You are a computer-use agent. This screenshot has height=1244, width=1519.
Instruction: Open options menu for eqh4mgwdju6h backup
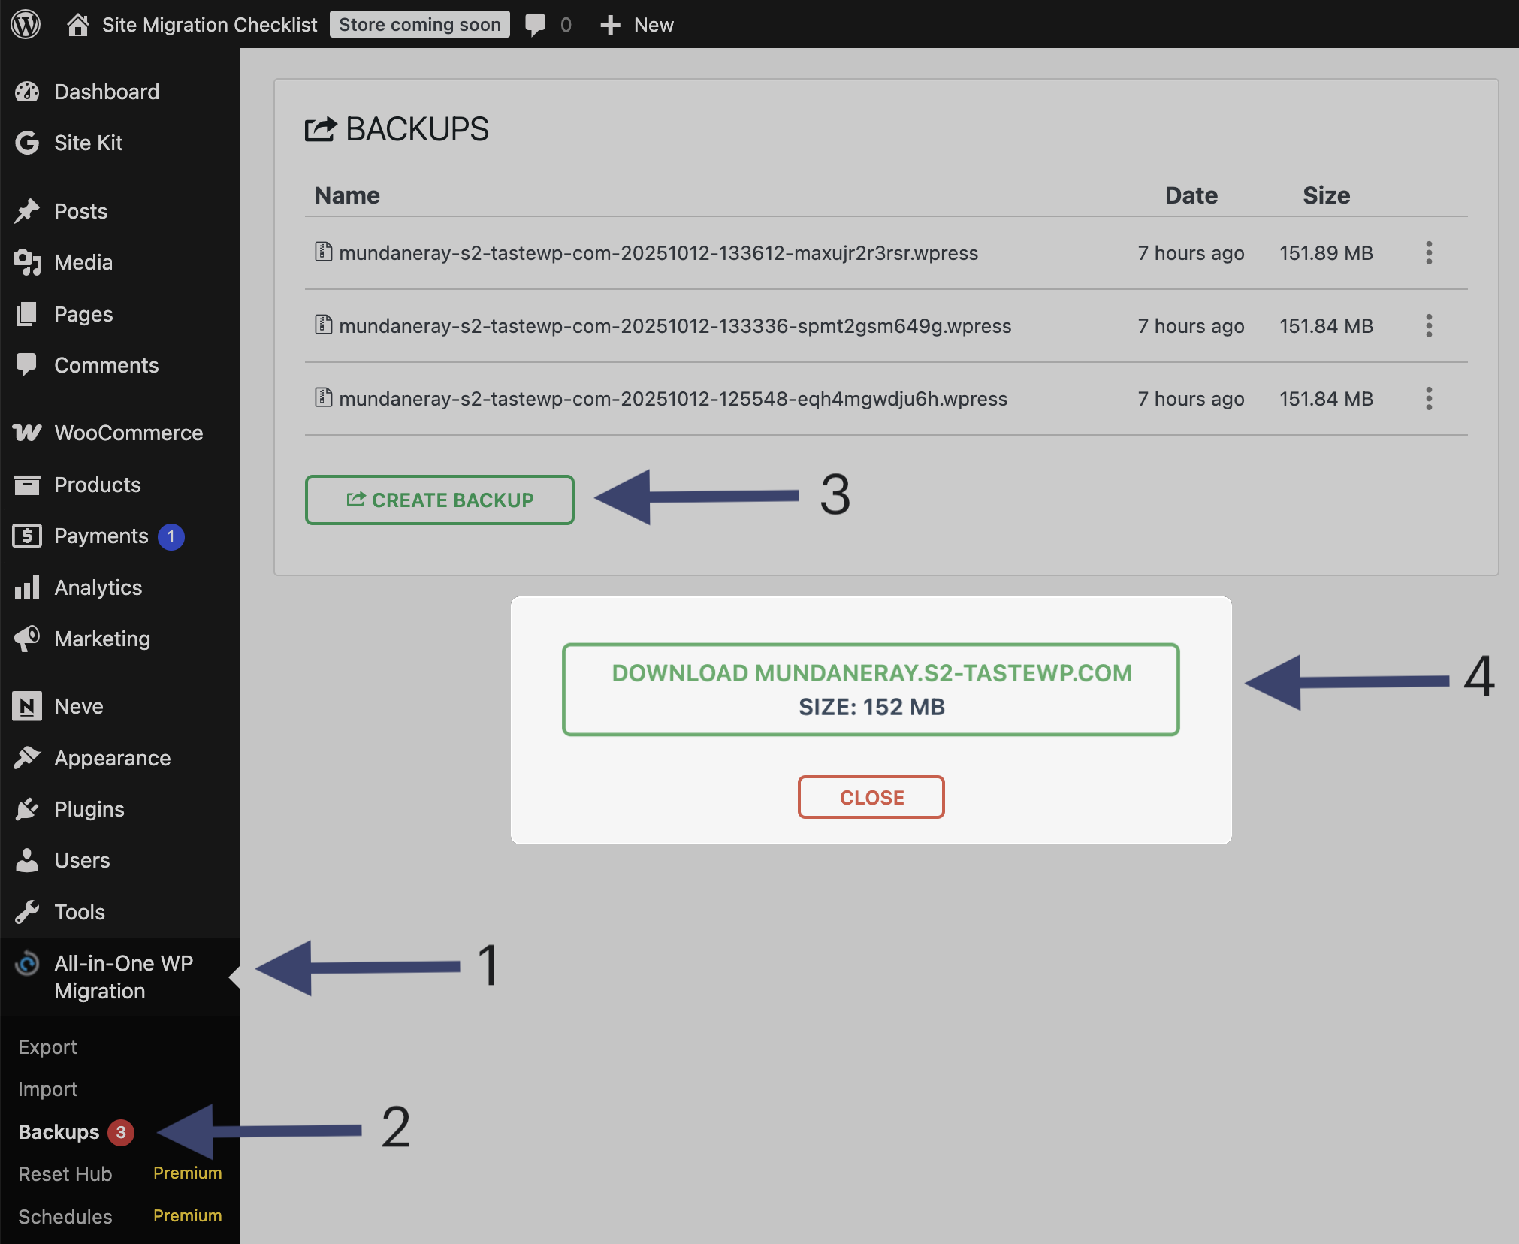pyautogui.click(x=1429, y=399)
